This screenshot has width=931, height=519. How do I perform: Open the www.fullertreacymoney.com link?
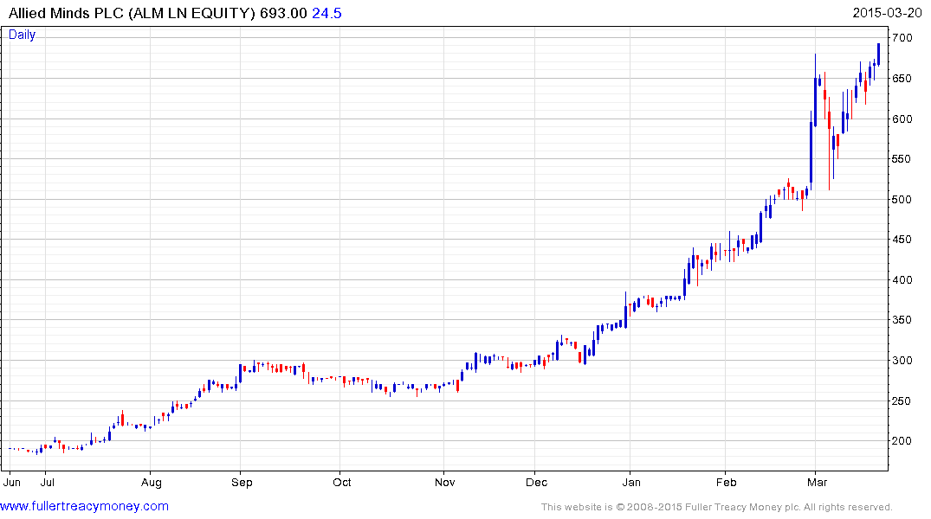[x=84, y=506]
